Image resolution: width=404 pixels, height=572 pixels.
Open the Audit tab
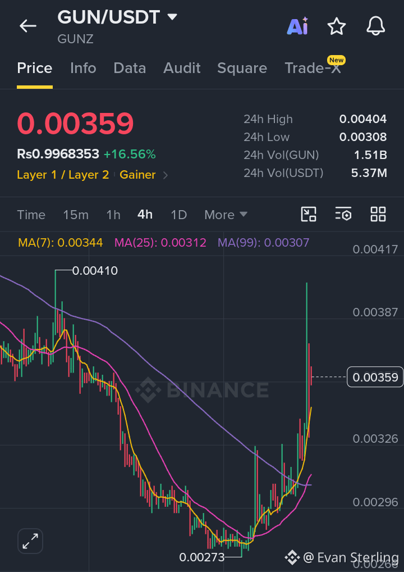[x=182, y=68]
